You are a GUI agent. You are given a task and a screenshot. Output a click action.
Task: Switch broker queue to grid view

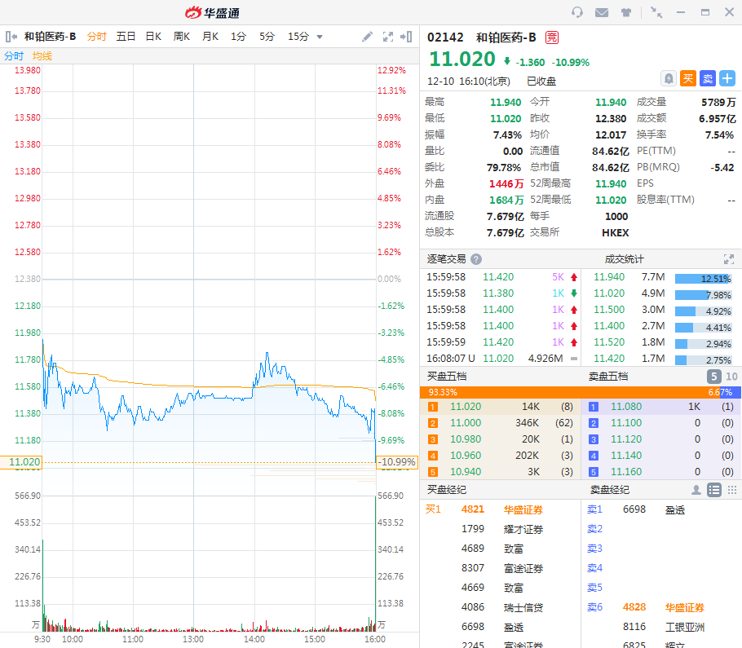(732, 490)
